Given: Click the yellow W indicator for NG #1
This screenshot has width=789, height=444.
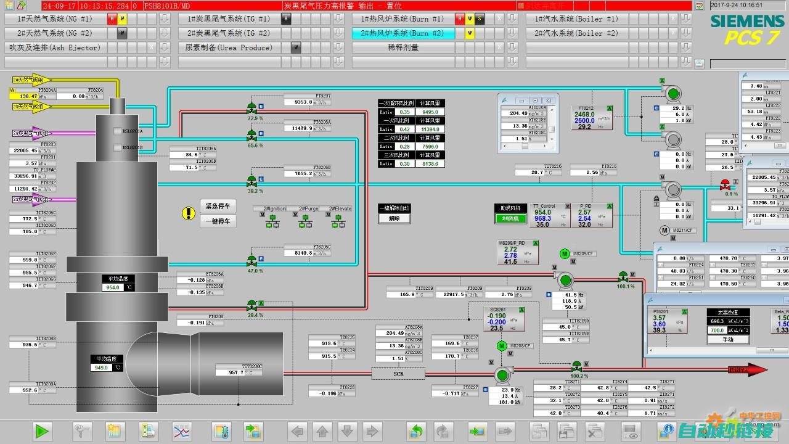Looking at the screenshot, I should 122,19.
